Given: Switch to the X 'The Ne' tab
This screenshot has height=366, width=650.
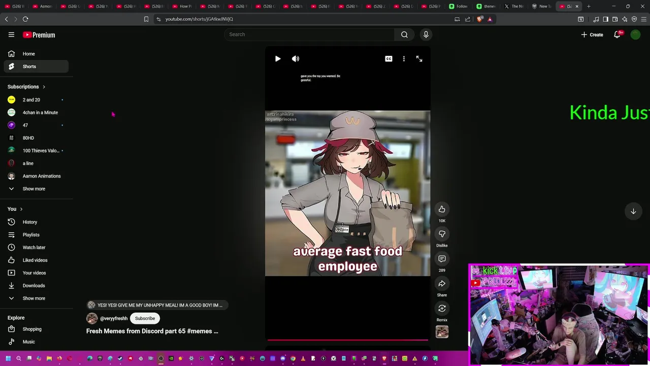Looking at the screenshot, I should point(514,6).
